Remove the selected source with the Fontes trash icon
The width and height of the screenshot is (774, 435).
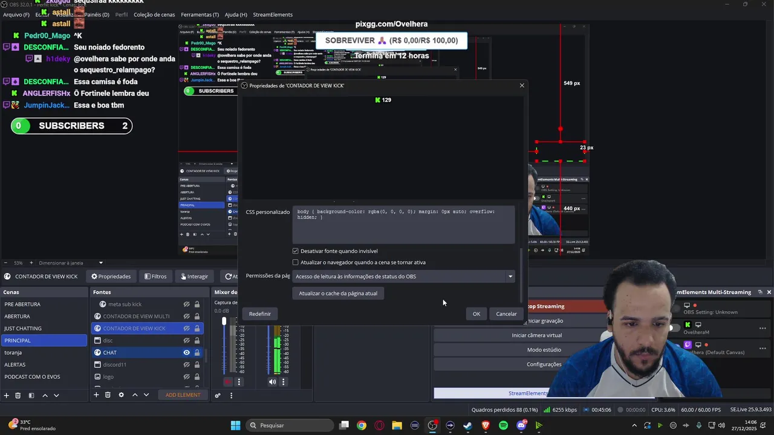108,395
